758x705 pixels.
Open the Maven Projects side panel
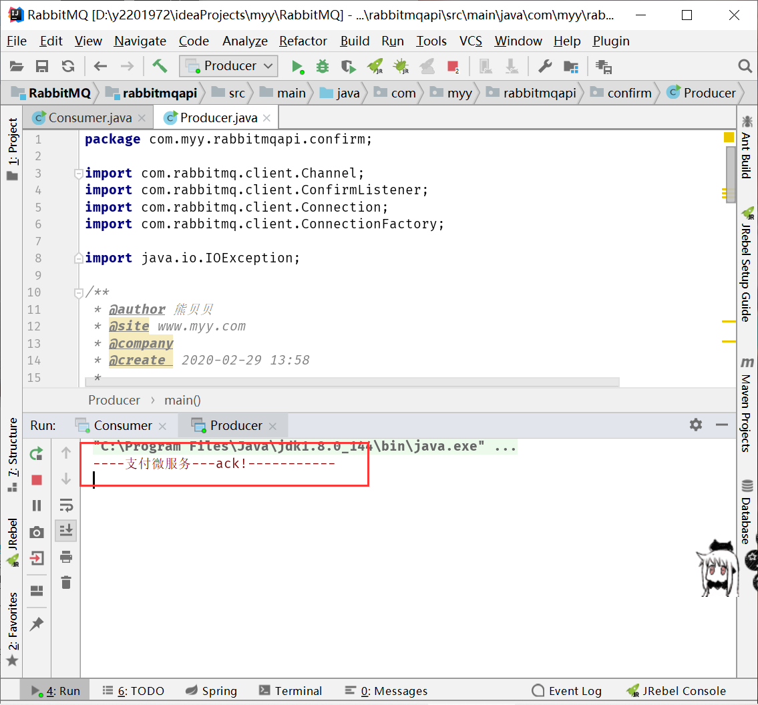tap(747, 404)
